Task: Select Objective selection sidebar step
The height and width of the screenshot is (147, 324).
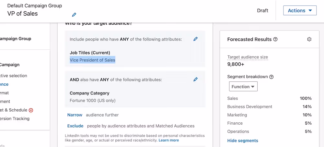Action: coord(14,76)
